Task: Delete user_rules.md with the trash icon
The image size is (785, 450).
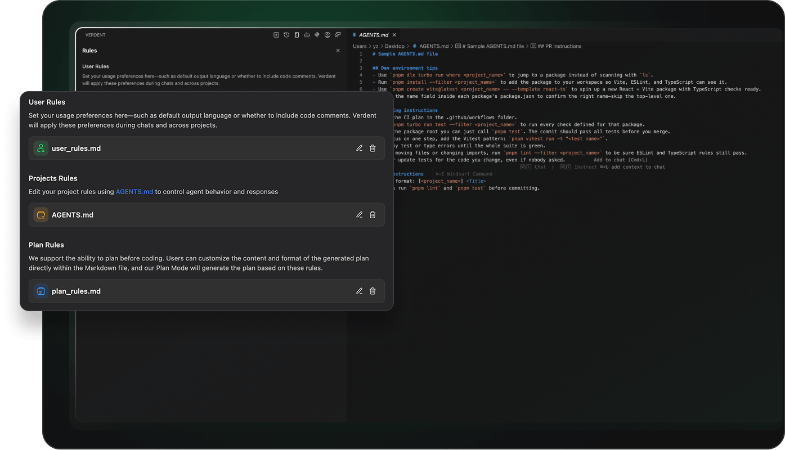Action: click(x=373, y=148)
